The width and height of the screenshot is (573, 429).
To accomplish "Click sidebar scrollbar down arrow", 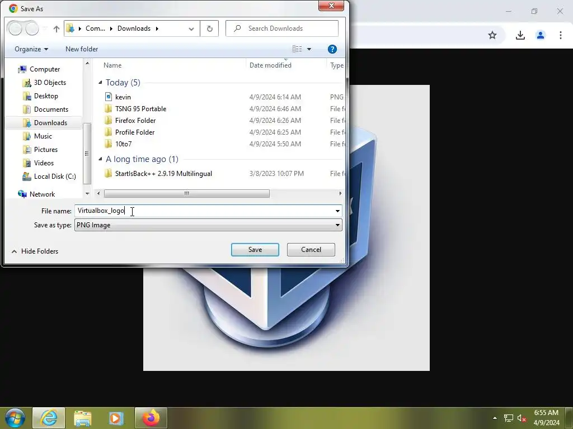I will click(x=87, y=193).
